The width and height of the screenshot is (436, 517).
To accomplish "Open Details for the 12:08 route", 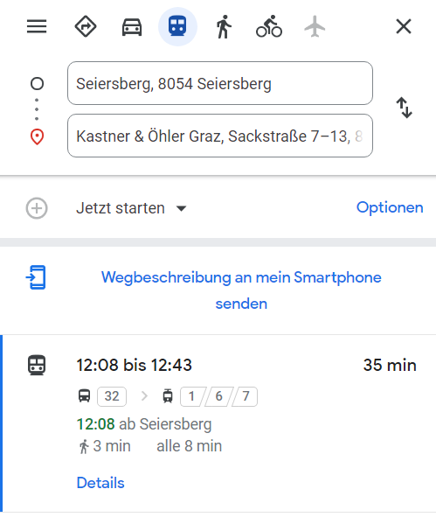I will click(100, 483).
